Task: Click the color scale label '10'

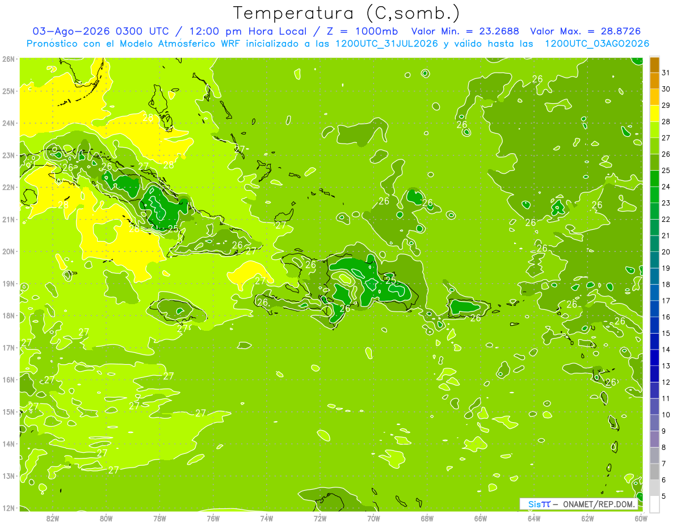Action: tap(666, 415)
